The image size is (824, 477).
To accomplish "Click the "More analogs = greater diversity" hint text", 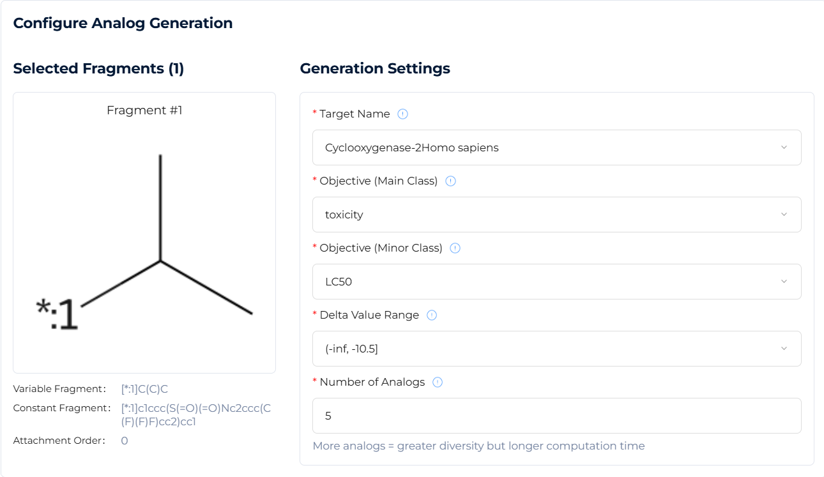I will [478, 446].
